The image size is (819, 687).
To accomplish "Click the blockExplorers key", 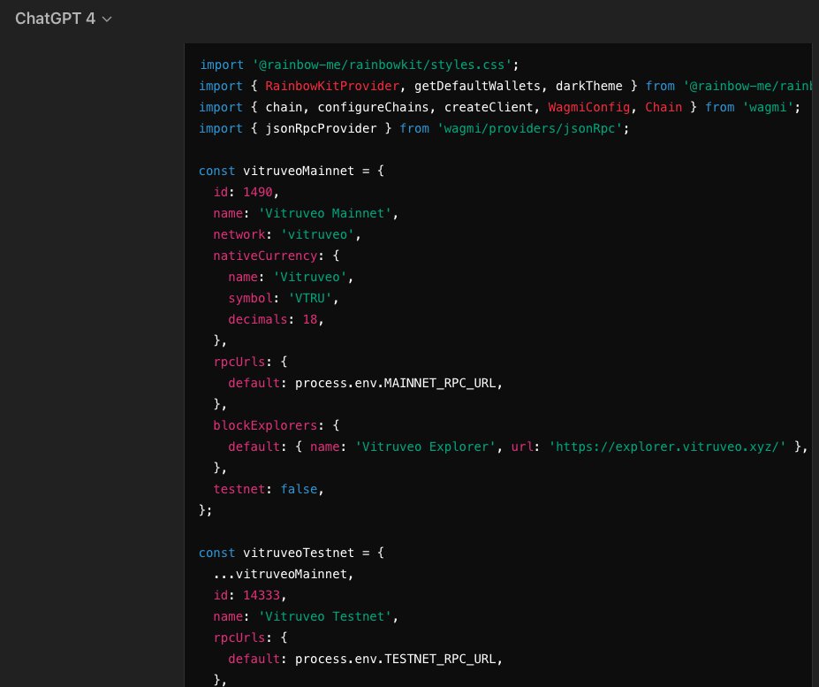I will 265,425.
